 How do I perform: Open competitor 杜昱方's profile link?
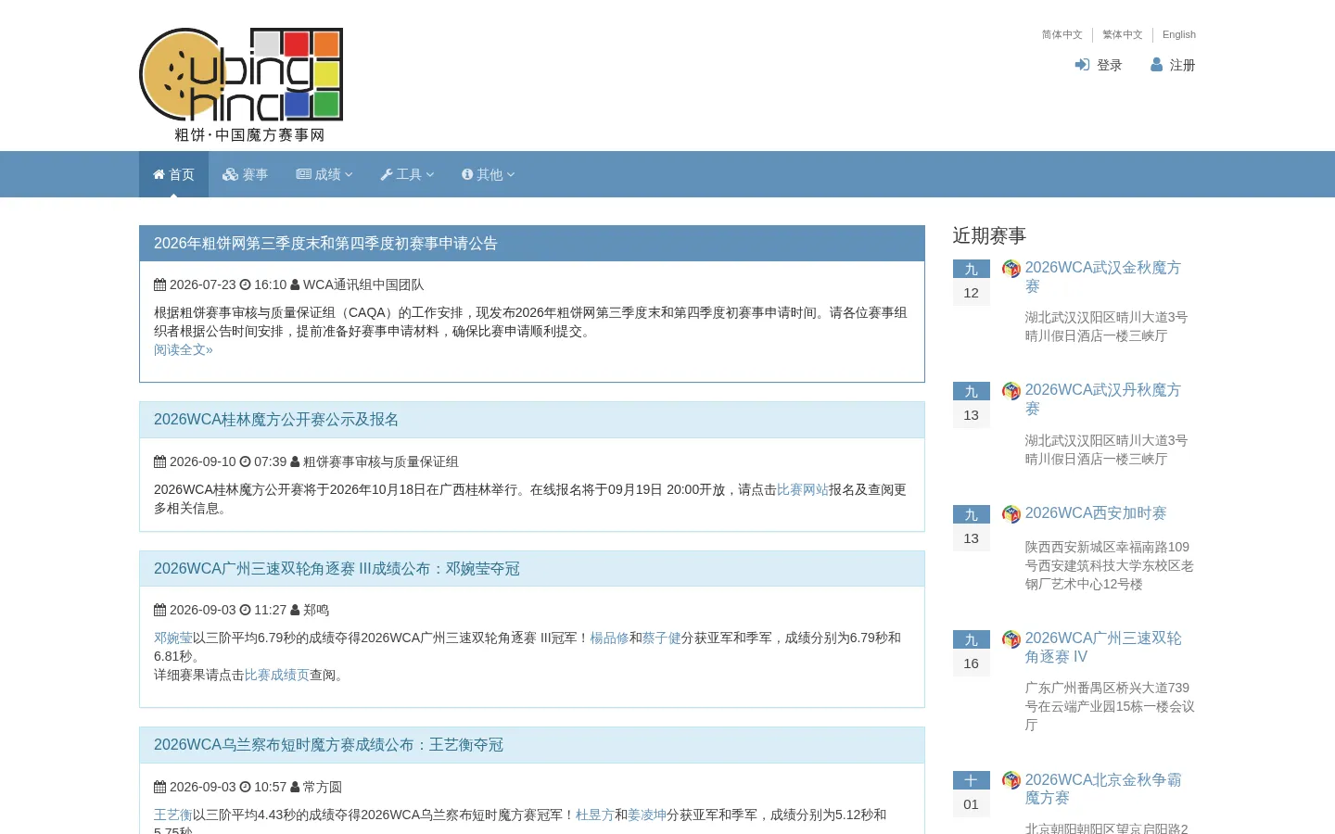coord(595,815)
